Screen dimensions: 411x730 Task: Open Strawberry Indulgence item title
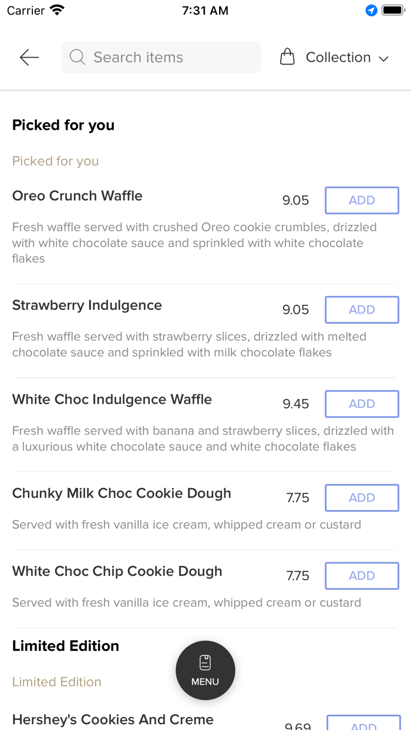(x=87, y=305)
